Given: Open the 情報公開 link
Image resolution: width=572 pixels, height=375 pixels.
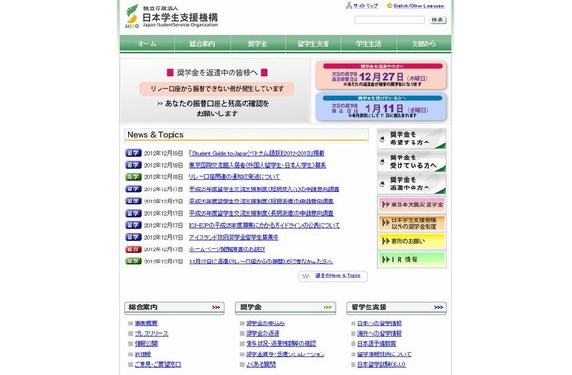Looking at the screenshot, I should 146,344.
